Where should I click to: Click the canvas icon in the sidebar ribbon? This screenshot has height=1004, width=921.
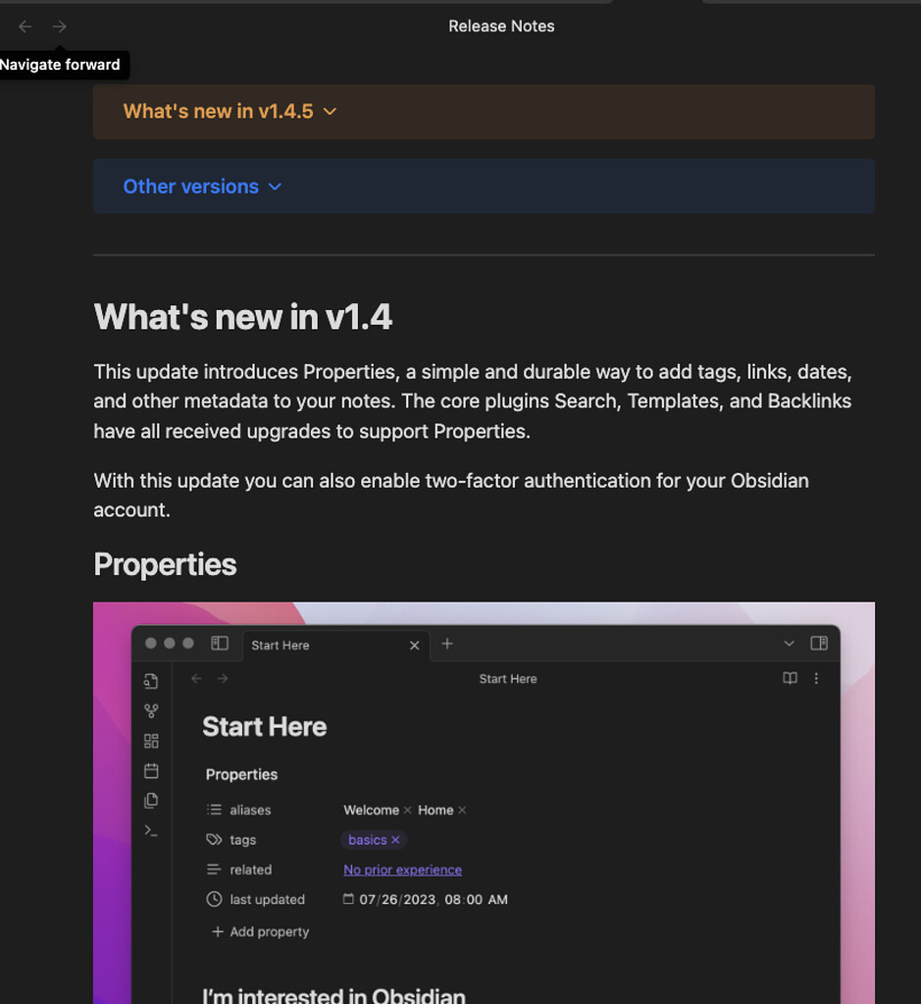click(150, 740)
